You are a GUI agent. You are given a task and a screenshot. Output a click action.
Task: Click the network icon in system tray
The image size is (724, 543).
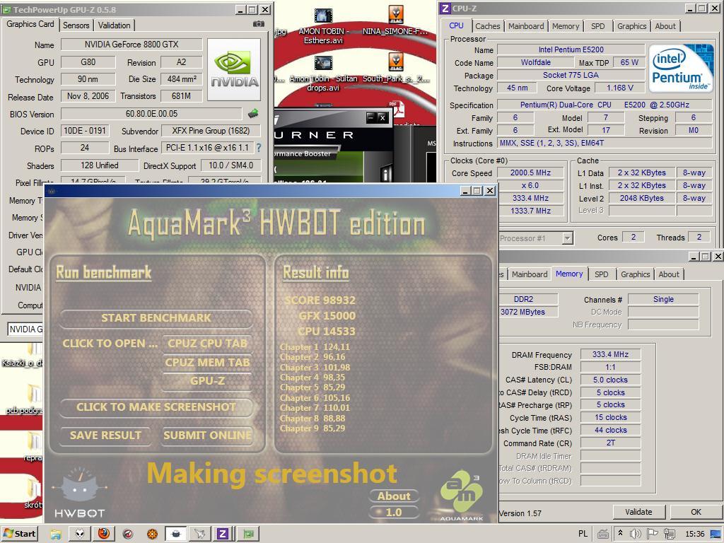(669, 534)
